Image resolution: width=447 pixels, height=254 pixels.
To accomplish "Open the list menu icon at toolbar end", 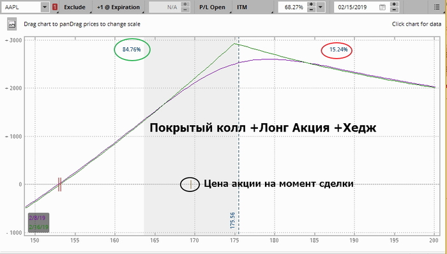I will pos(436,7).
